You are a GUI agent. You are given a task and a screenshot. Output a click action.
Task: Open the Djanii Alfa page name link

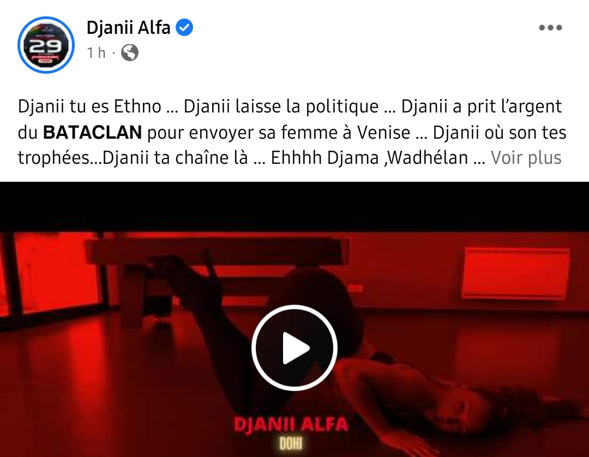129,28
